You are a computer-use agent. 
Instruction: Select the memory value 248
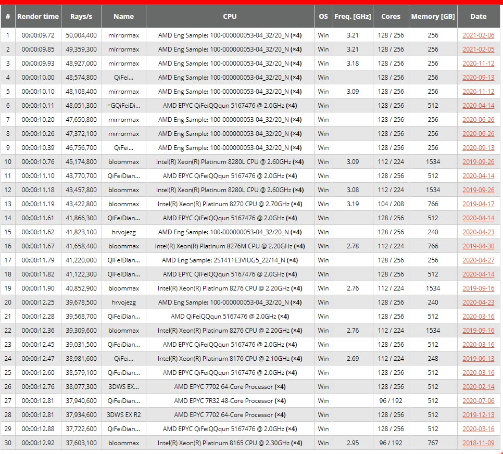click(433, 359)
